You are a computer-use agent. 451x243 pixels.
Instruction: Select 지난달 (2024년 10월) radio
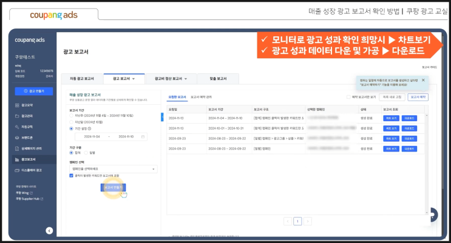71,122
